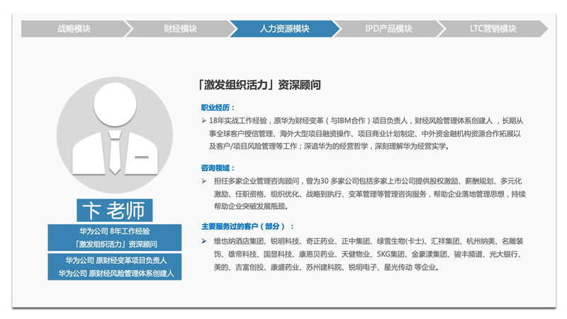Click the bullet arrow before 维也纳酒店集团
The width and height of the screenshot is (567, 319).
coord(204,241)
